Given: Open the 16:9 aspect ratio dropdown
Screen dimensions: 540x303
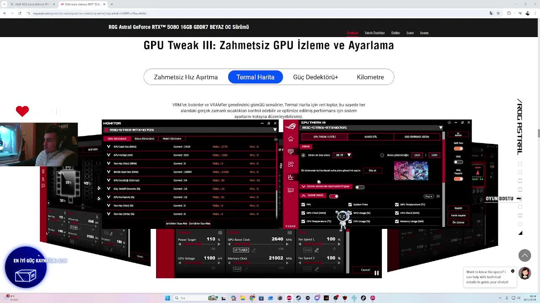Looking at the screenshot, I should pos(343,155).
